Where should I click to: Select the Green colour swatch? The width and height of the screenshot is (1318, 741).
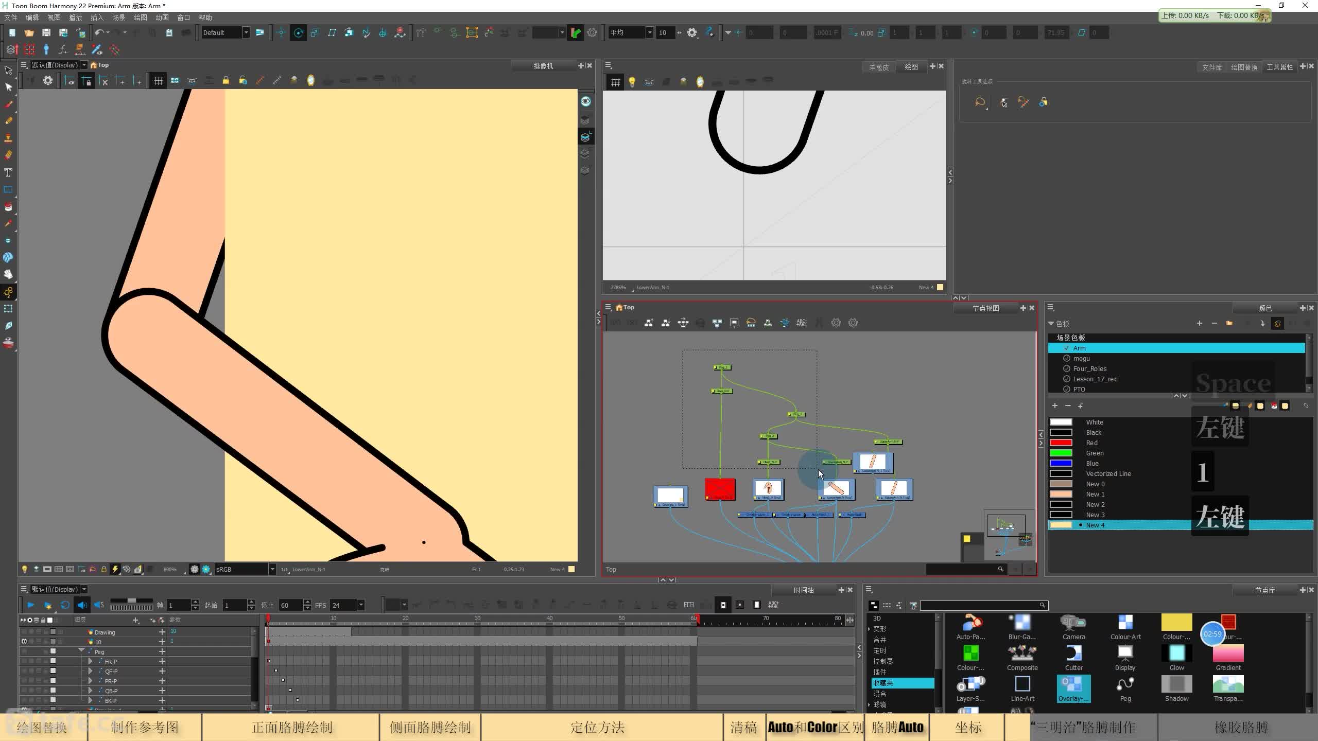click(1061, 453)
